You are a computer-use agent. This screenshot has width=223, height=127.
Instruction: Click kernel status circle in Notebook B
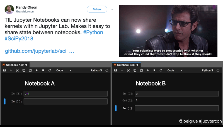pyautogui.click(x=218, y=70)
